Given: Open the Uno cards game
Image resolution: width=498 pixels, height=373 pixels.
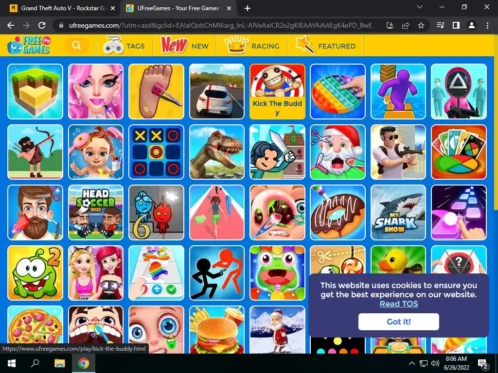Looking at the screenshot, I should [459, 152].
